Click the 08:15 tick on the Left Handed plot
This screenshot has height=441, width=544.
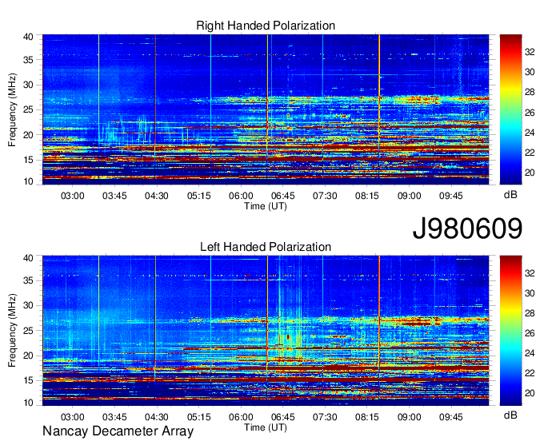pyautogui.click(x=367, y=417)
